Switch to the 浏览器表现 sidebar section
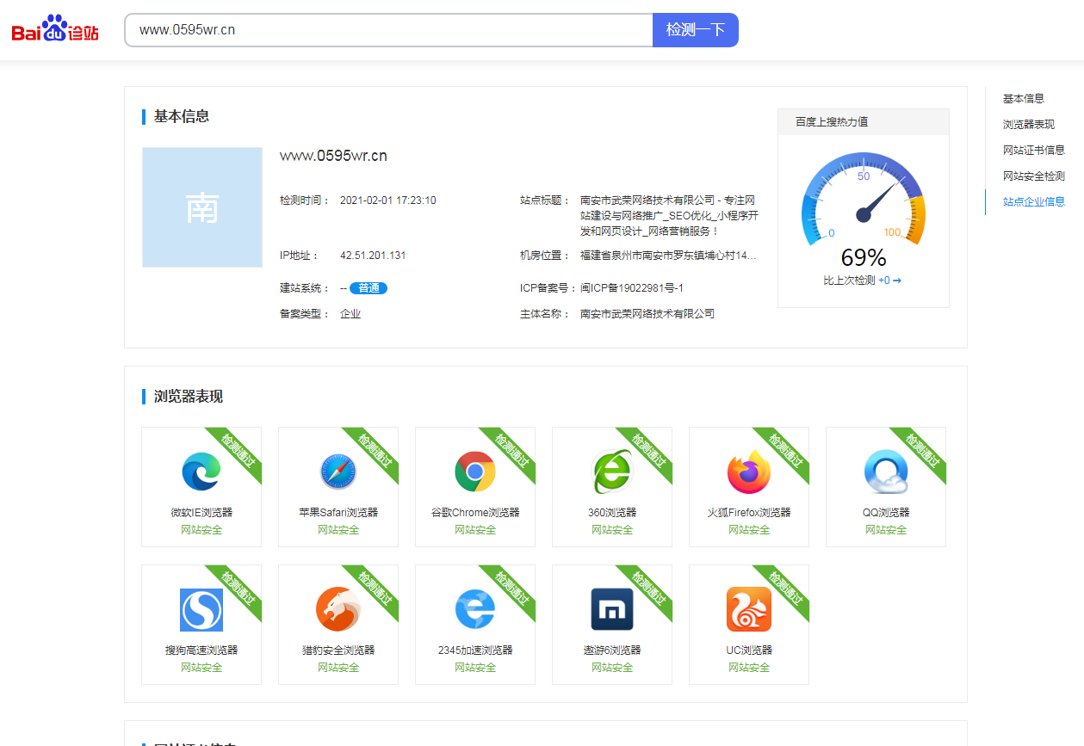This screenshot has height=746, width=1084. pyautogui.click(x=1026, y=124)
